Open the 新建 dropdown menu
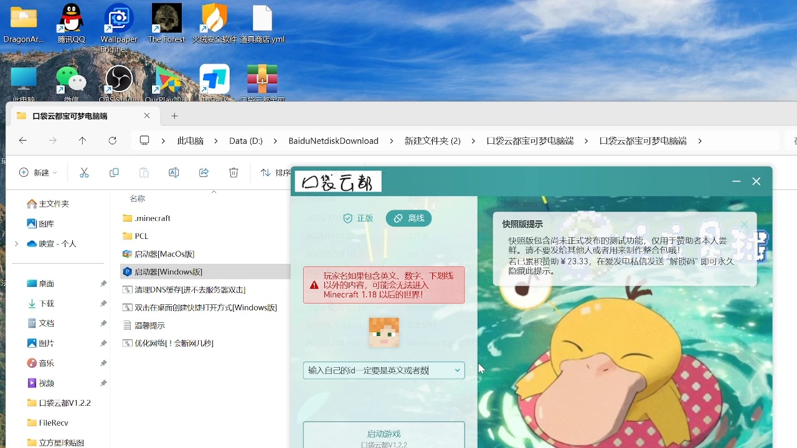Viewport: 797px width, 448px height. click(39, 172)
